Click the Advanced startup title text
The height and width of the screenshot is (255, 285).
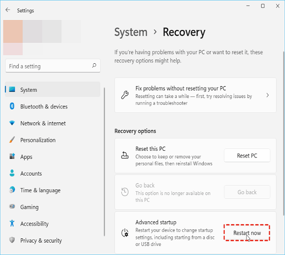coord(156,222)
